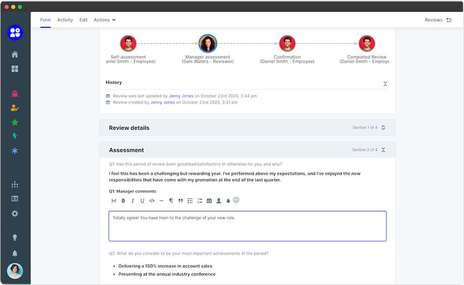Image resolution: width=464 pixels, height=285 pixels.
Task: Open Jenny Jones link in review created line
Action: pos(163,103)
